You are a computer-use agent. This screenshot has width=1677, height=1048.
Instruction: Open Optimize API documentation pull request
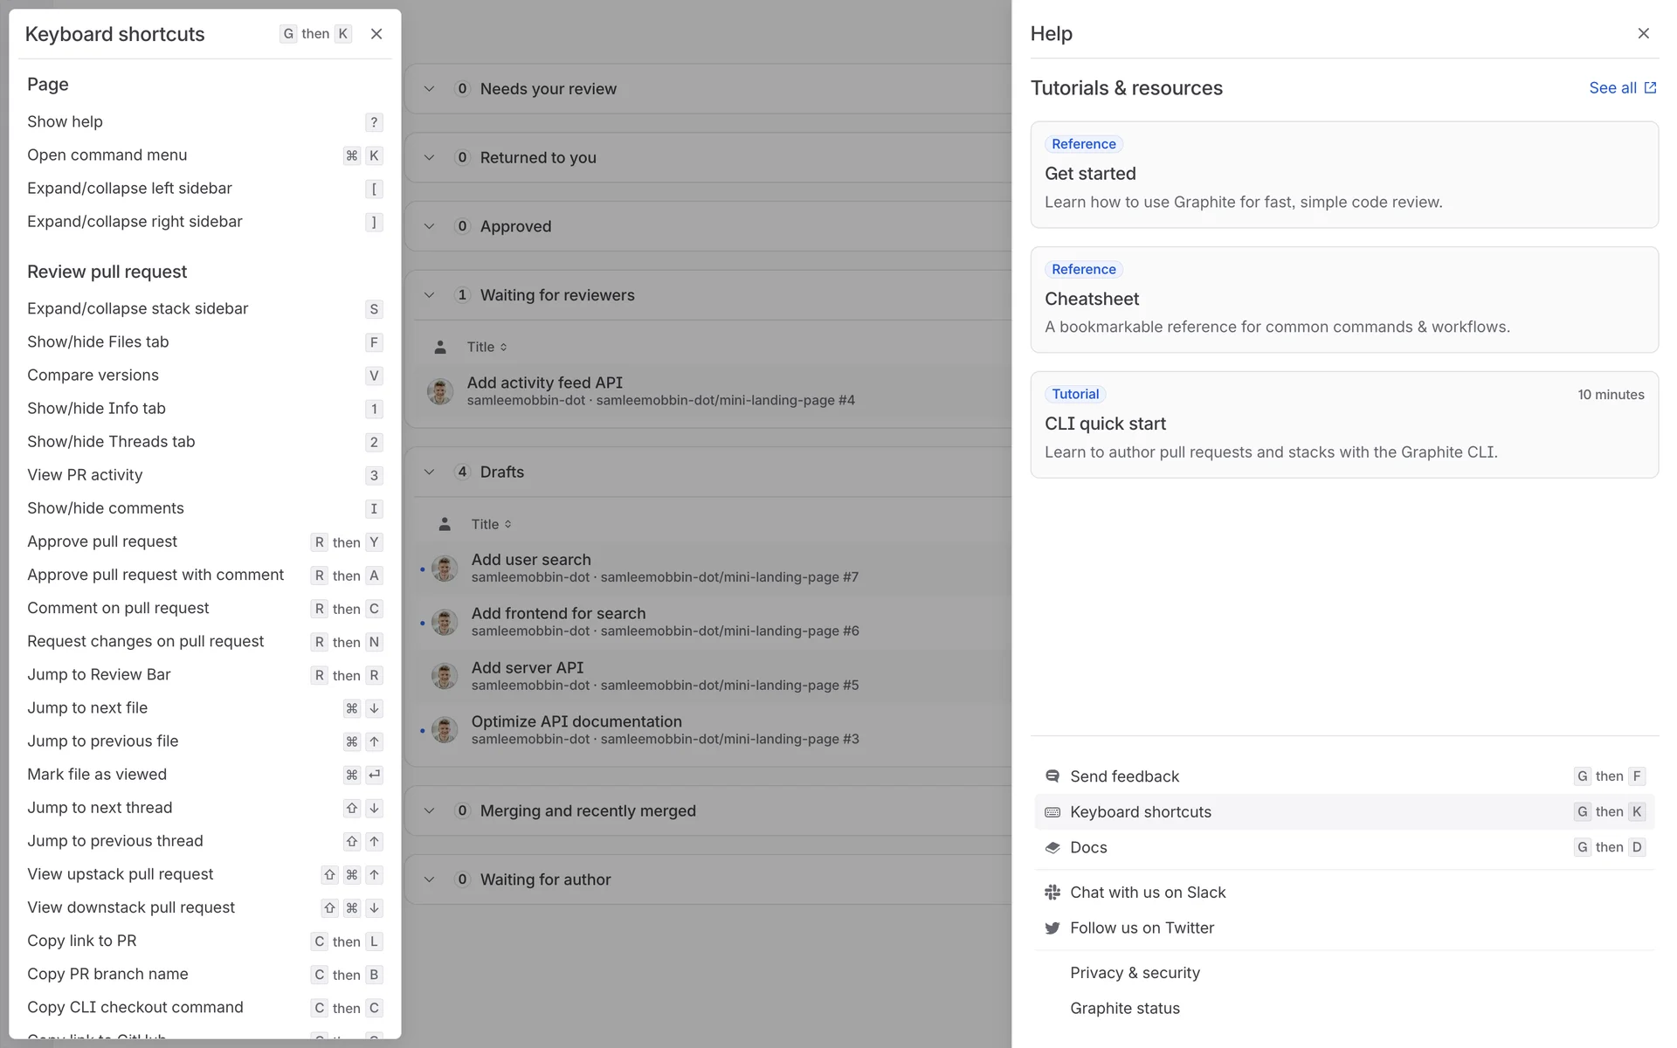point(576,721)
